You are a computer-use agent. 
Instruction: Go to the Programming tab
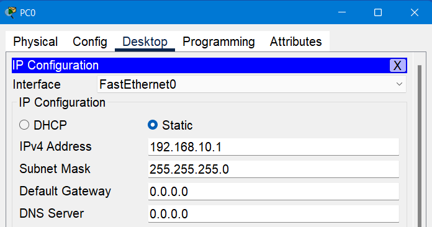pyautogui.click(x=218, y=42)
